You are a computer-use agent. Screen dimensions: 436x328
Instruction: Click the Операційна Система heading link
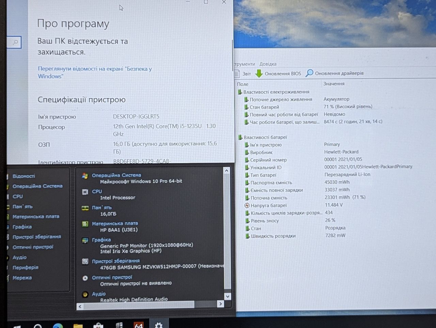pyautogui.click(x=116, y=175)
